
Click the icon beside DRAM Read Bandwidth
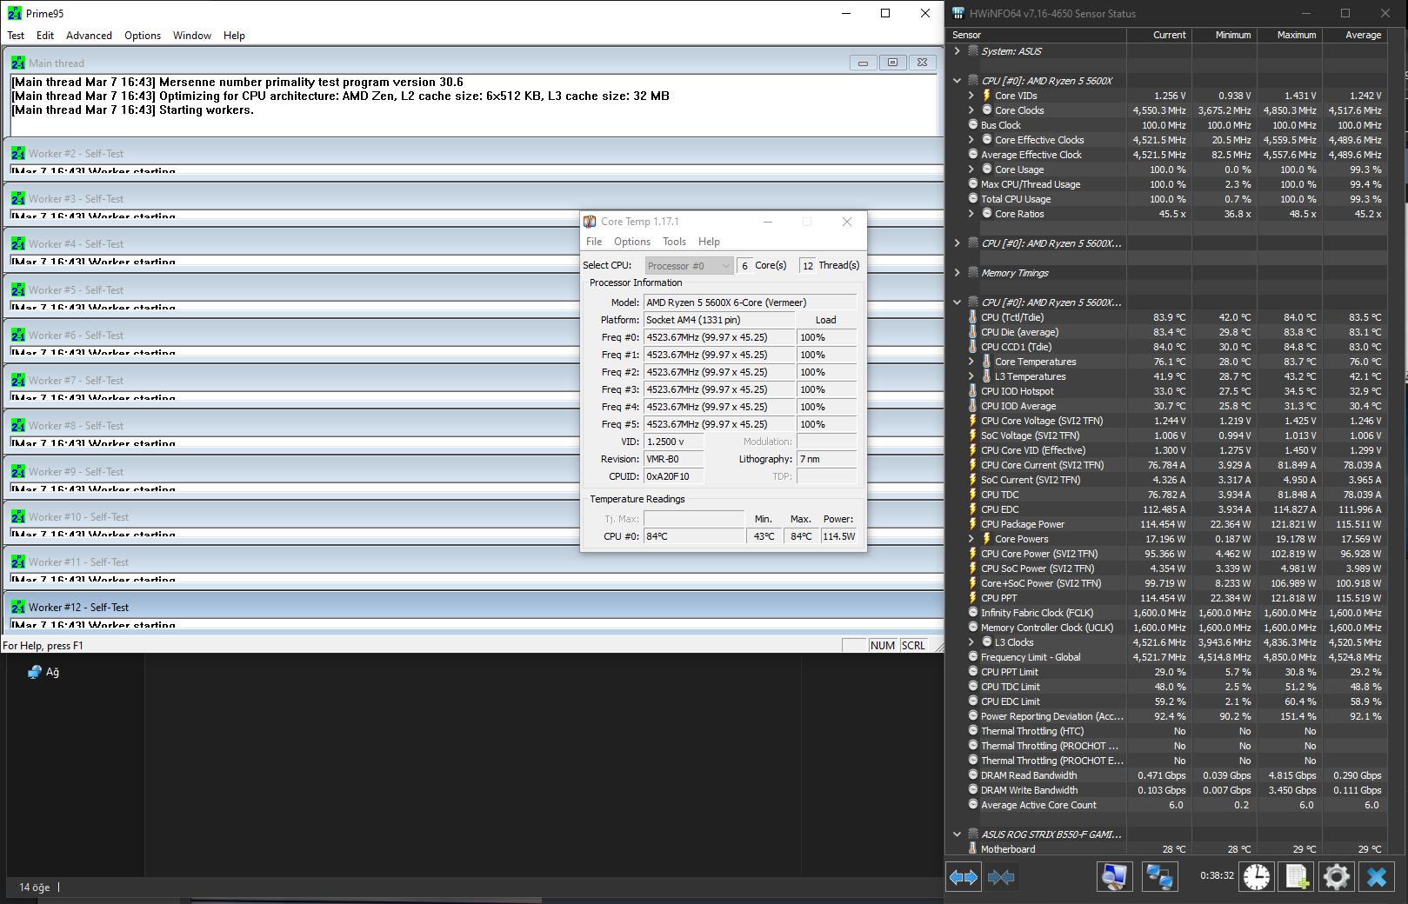tap(973, 775)
